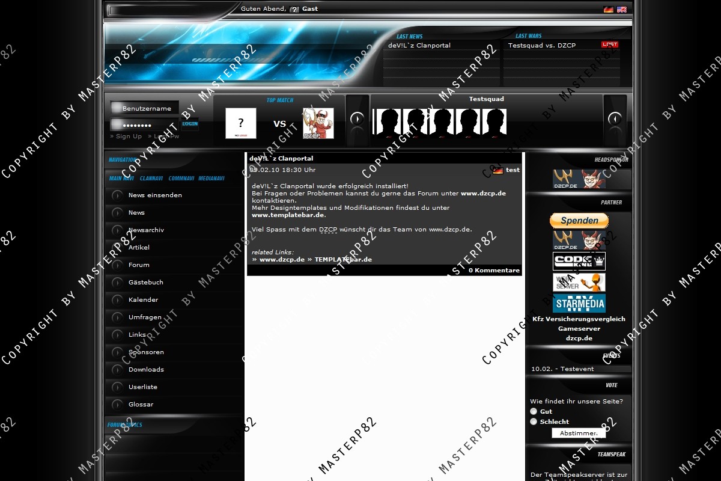Click the DZCP team logo in Top Match
The height and width of the screenshot is (481, 721).
coord(318,123)
